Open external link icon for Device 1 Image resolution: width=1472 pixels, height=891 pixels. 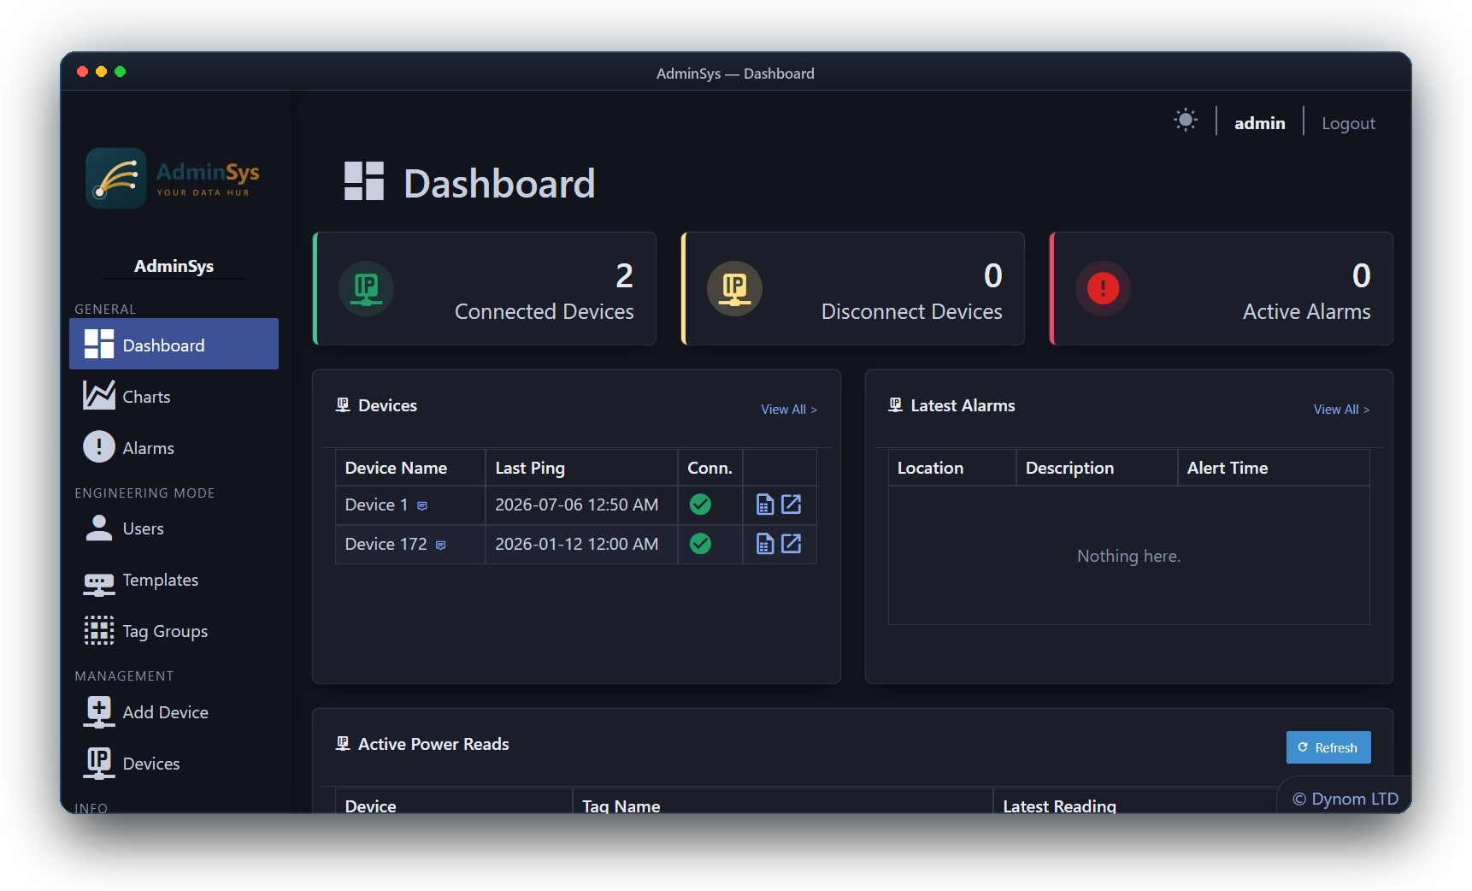792,505
